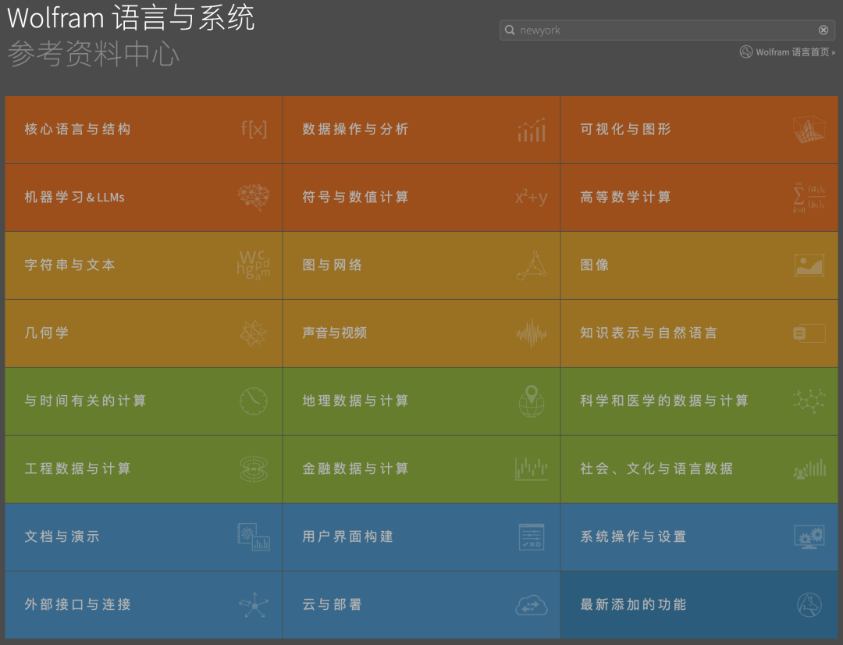Click the brain network icon in 机器学习 & LLMs
This screenshot has height=645, width=843.
[x=254, y=197]
